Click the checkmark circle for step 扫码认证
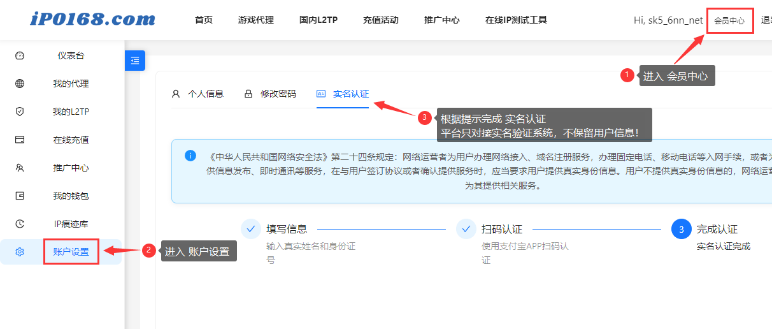This screenshot has height=329, width=772. click(x=466, y=229)
